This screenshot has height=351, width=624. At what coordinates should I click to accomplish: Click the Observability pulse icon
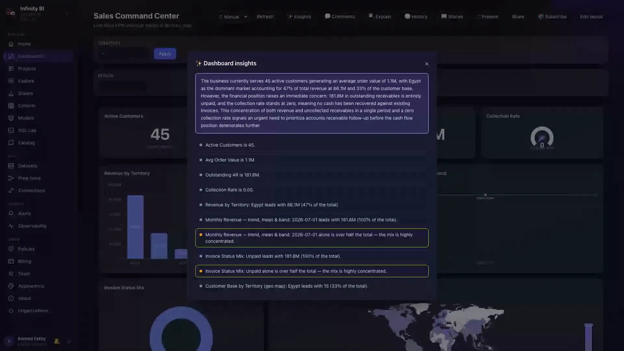coord(11,226)
